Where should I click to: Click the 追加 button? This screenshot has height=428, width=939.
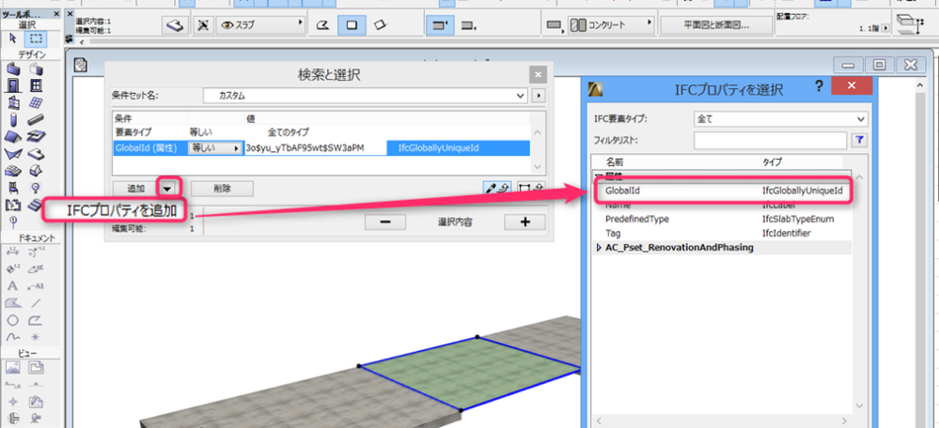click(x=135, y=189)
